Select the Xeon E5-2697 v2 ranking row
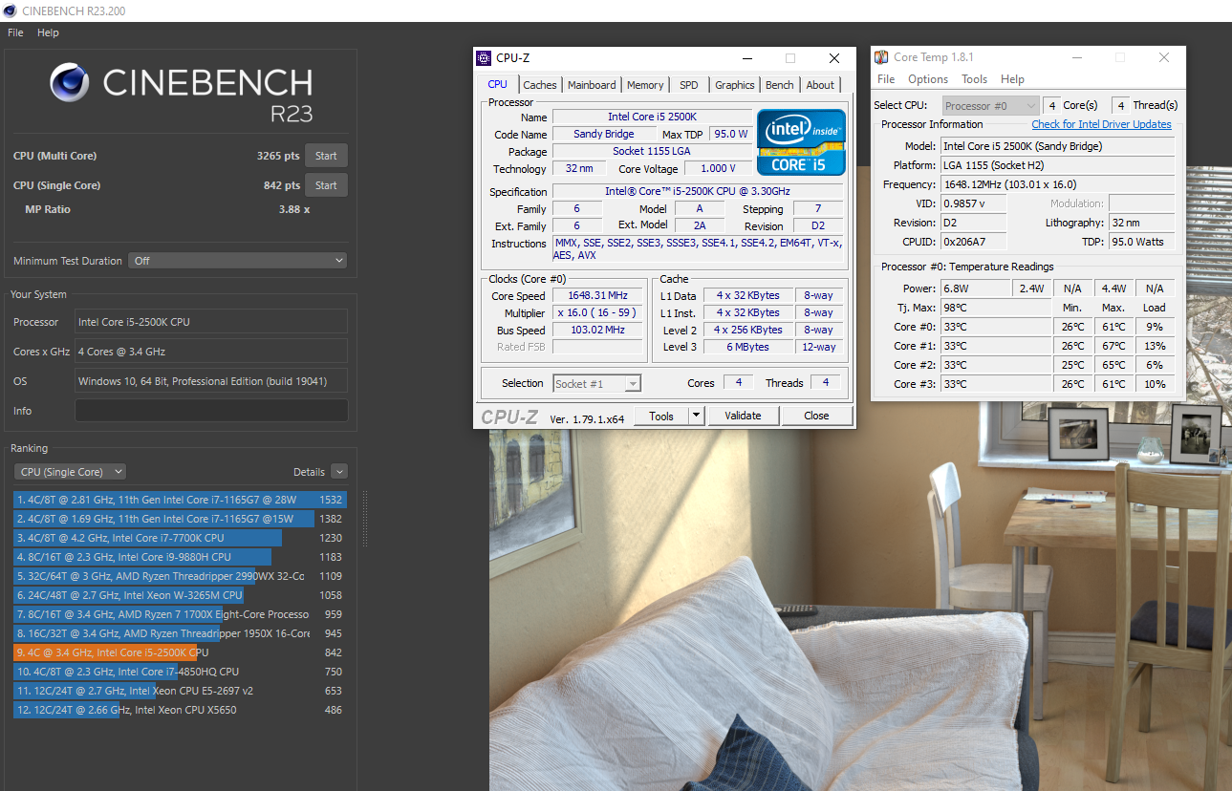This screenshot has height=791, width=1232. 180,691
